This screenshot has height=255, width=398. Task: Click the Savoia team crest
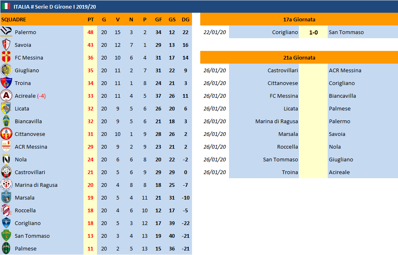[6, 45]
